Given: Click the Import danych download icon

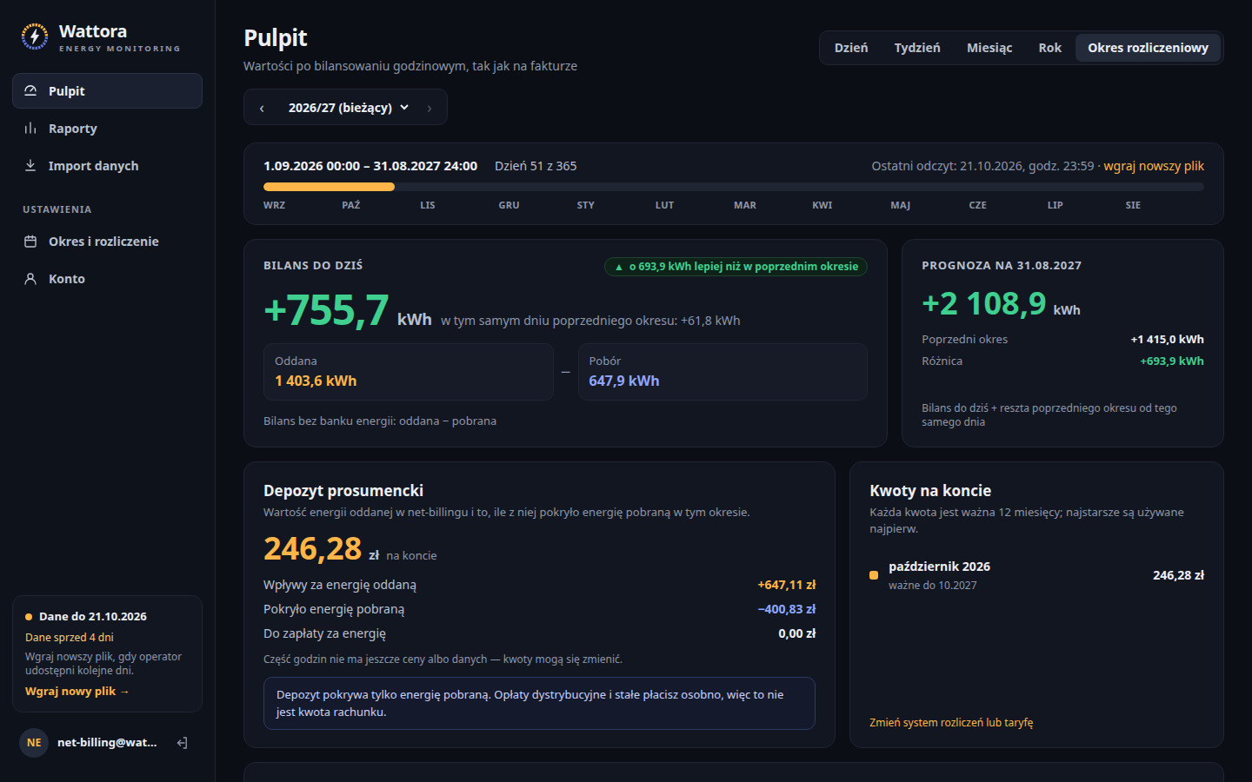Looking at the screenshot, I should [x=30, y=165].
